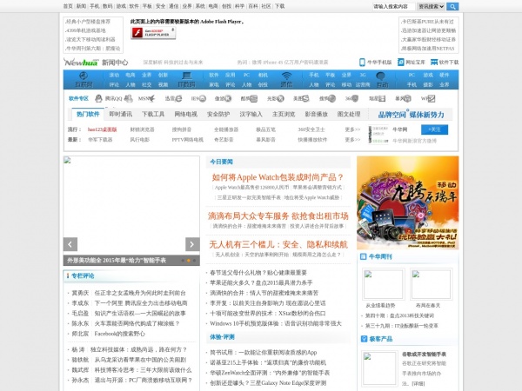The width and height of the screenshot is (522, 391).
Task: Show next slide in the carousel
Action: (x=192, y=244)
